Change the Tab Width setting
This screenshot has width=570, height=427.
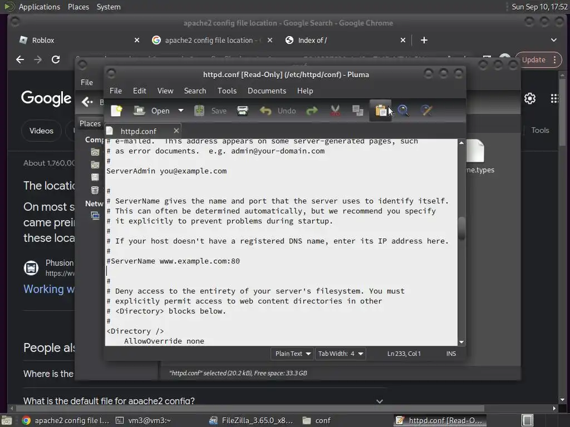(x=340, y=354)
